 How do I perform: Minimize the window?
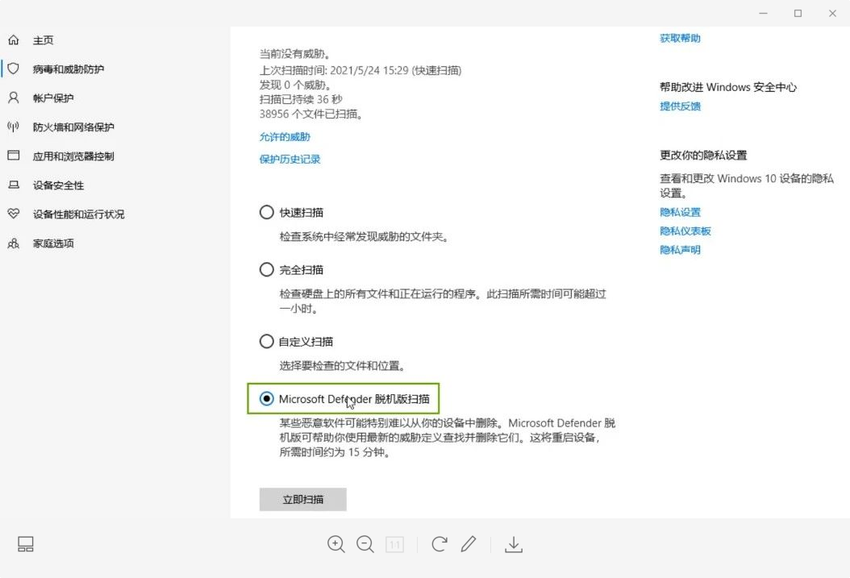(763, 13)
